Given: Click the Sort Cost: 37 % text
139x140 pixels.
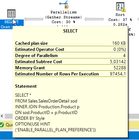Looking at the screenshot, I should click(120, 20).
